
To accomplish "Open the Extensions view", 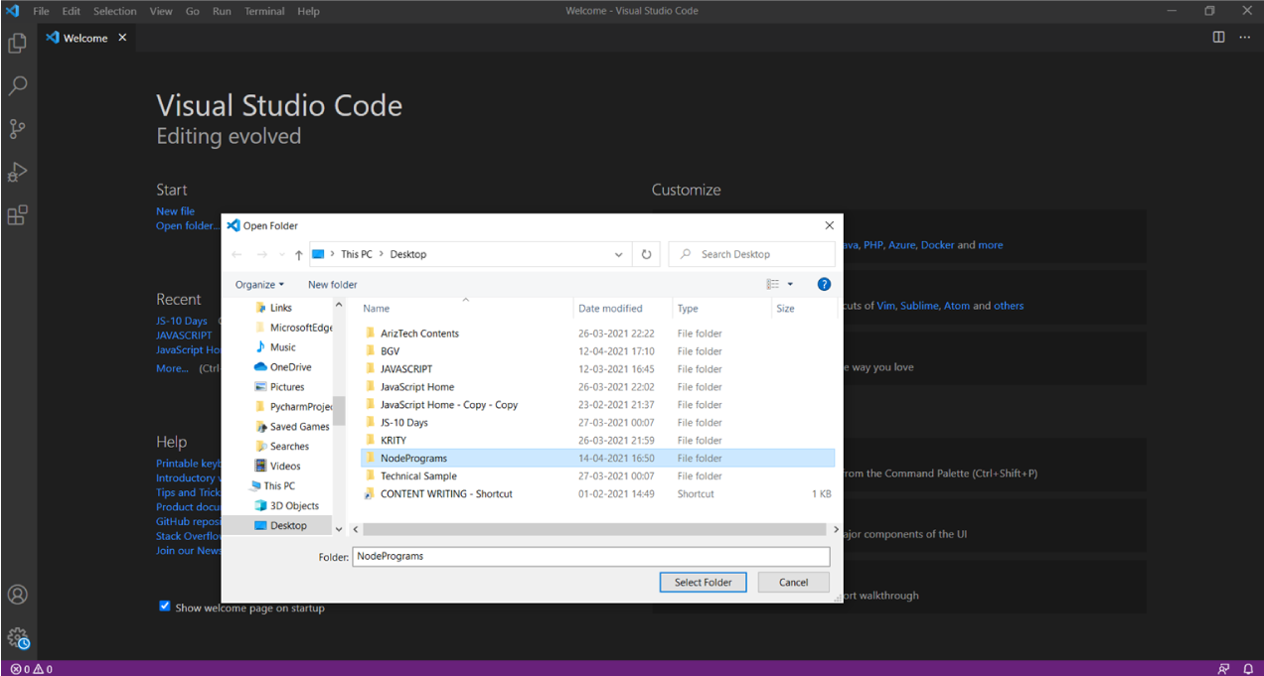I will point(18,214).
